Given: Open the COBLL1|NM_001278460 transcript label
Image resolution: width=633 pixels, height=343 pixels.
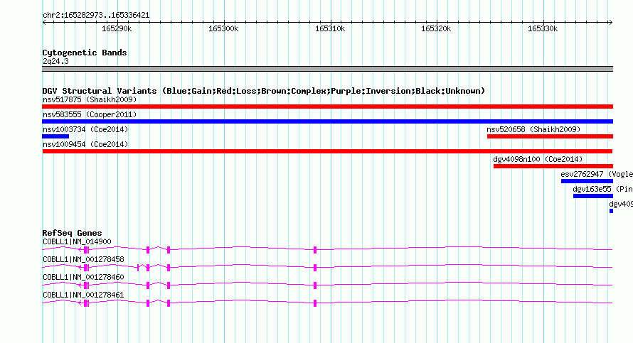Looking at the screenshot, I should click(83, 277).
